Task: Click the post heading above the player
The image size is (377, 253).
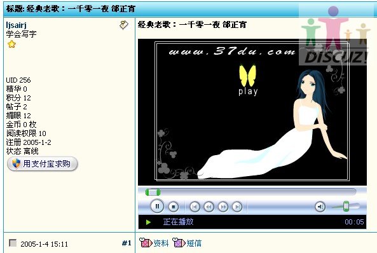Action: 192,25
